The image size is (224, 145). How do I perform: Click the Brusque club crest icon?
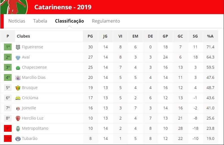point(18,88)
